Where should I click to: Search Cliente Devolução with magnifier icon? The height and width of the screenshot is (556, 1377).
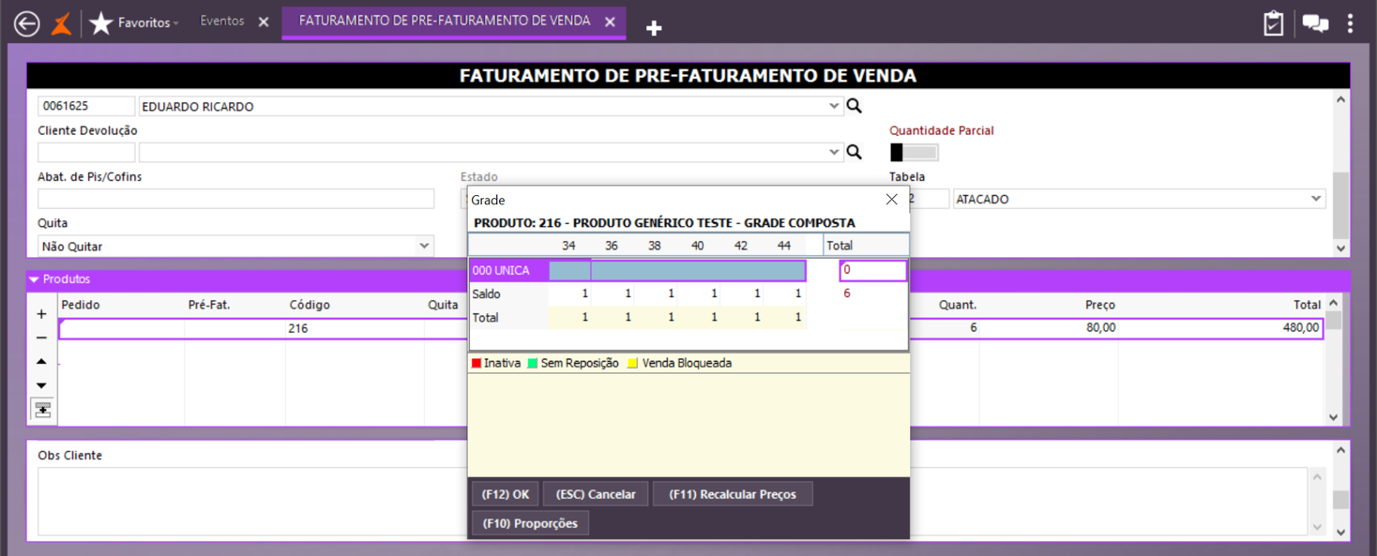point(854,152)
